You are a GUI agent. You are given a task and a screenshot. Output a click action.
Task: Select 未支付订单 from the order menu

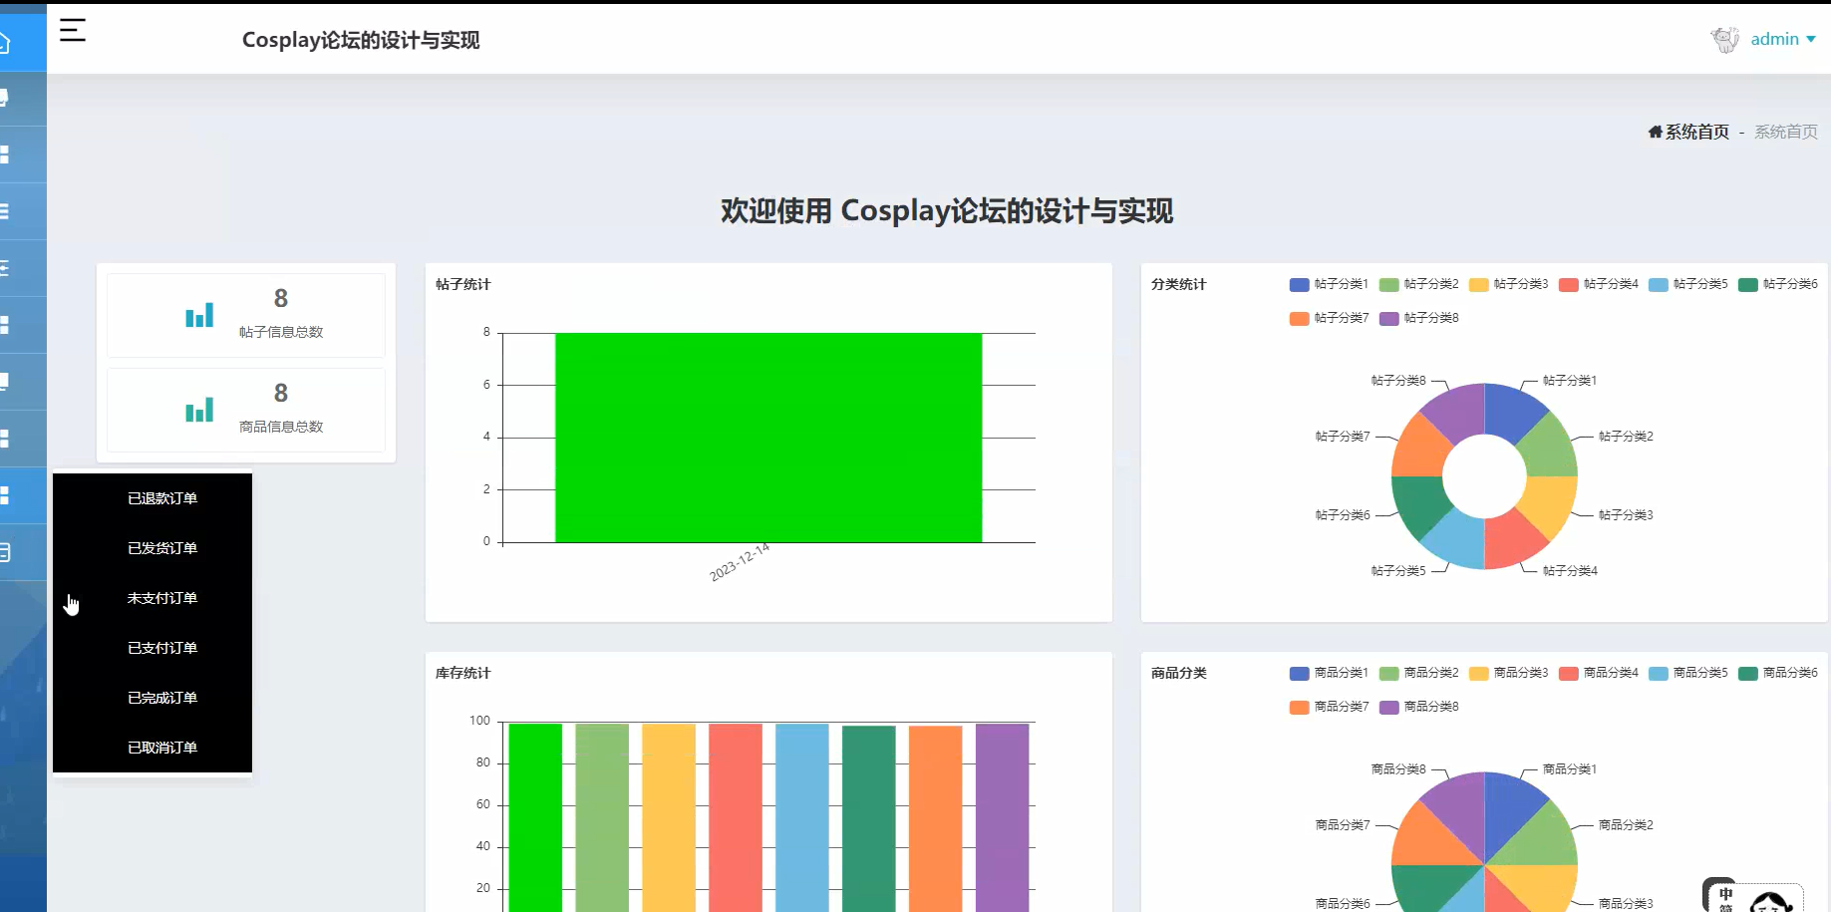(162, 598)
